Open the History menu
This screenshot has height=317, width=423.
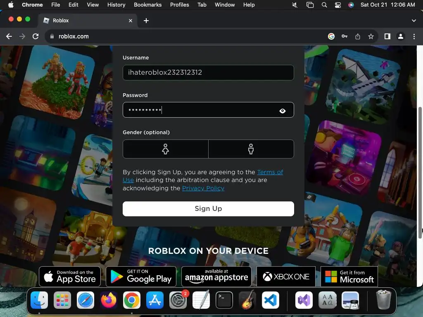click(116, 5)
